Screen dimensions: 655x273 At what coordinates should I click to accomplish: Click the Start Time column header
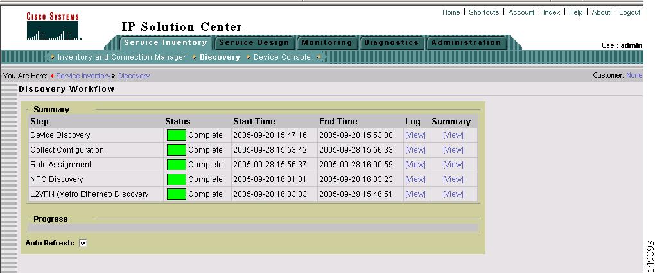coord(254,122)
